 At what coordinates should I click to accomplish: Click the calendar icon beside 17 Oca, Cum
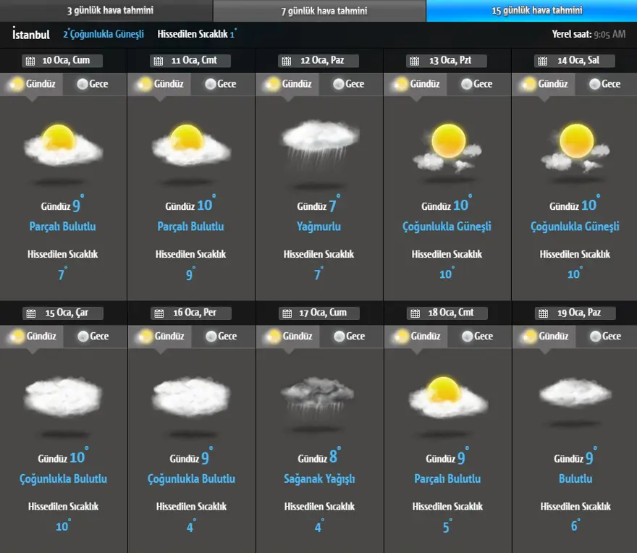tap(286, 313)
